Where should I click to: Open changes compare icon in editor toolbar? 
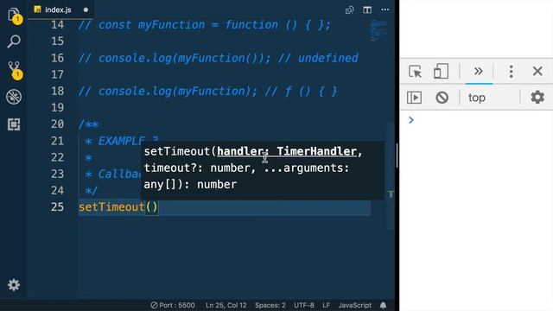coord(349,10)
